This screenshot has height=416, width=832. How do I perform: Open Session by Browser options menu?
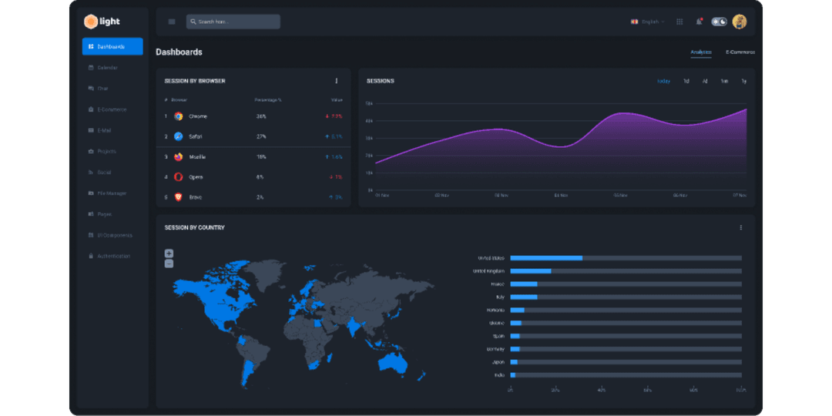(x=336, y=81)
